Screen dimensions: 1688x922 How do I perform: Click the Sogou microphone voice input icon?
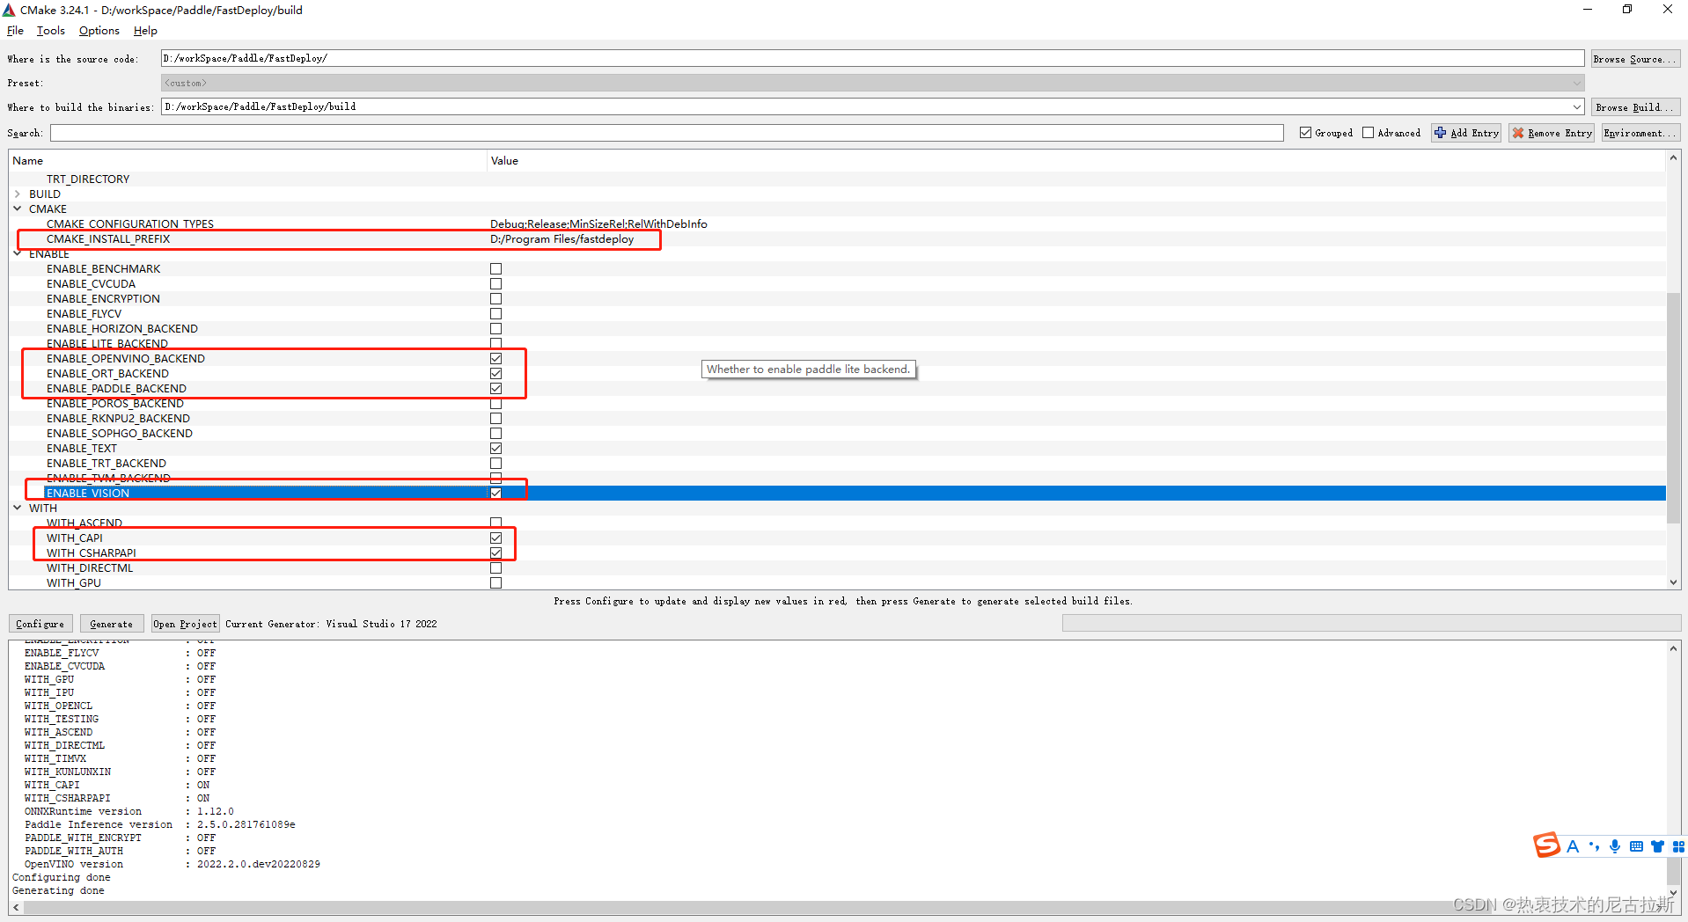[x=1615, y=846]
